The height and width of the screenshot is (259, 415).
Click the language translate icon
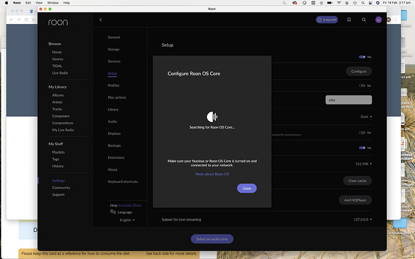(x=113, y=212)
